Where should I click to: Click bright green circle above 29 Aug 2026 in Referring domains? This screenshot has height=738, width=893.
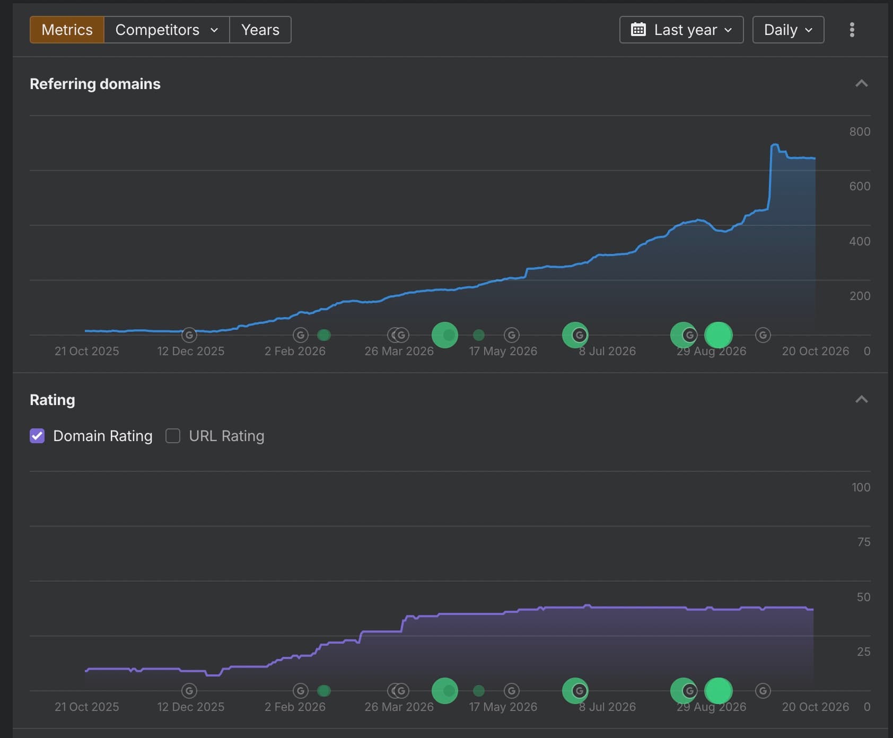click(x=719, y=335)
